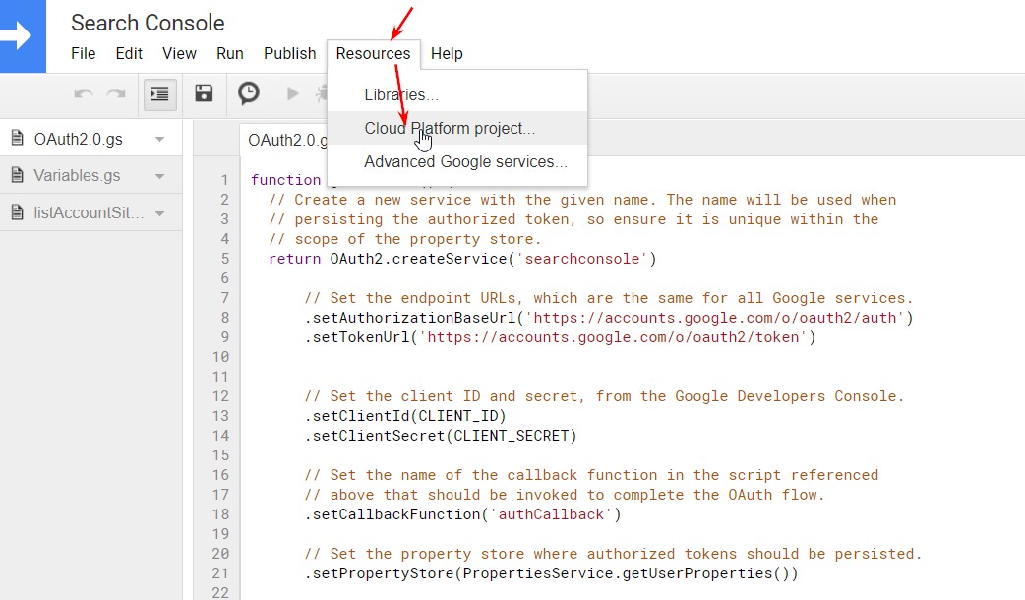Screen dimensions: 1025x600
Task: Expand the listAccountSit file dropdown arrow
Action: pos(159,213)
